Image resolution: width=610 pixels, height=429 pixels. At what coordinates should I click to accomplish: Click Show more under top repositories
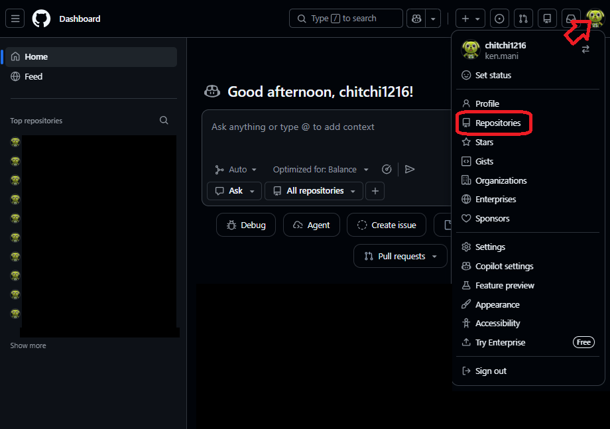[28, 345]
